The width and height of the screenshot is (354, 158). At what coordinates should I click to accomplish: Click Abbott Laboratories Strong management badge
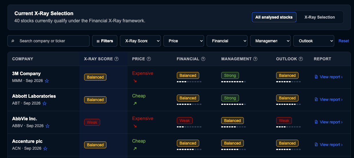[230, 98]
